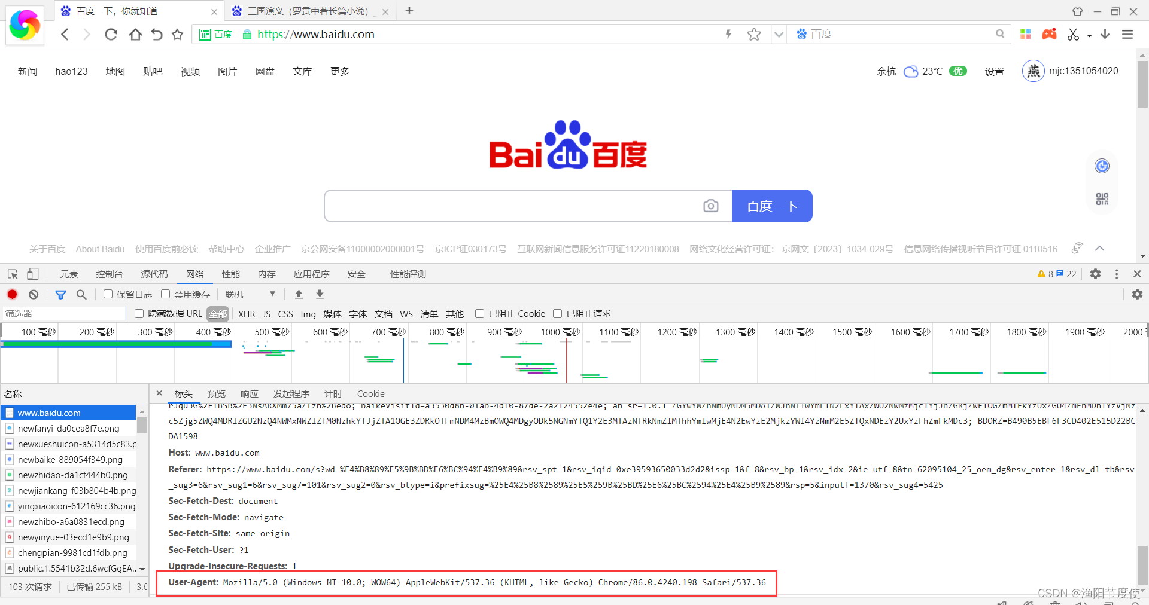Toggle the network filter funnel icon
This screenshot has height=605, width=1149.
[60, 294]
